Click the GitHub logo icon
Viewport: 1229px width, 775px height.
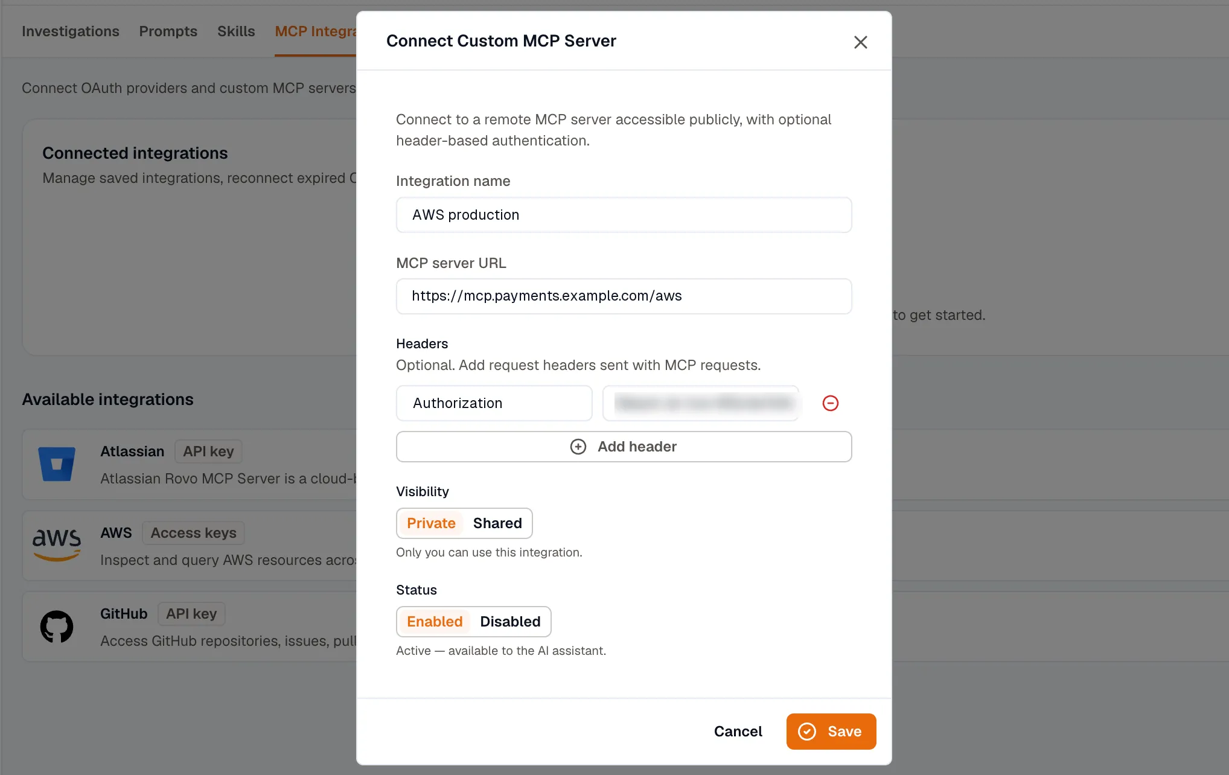coord(57,627)
